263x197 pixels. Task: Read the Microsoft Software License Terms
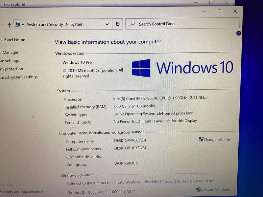(x=179, y=181)
